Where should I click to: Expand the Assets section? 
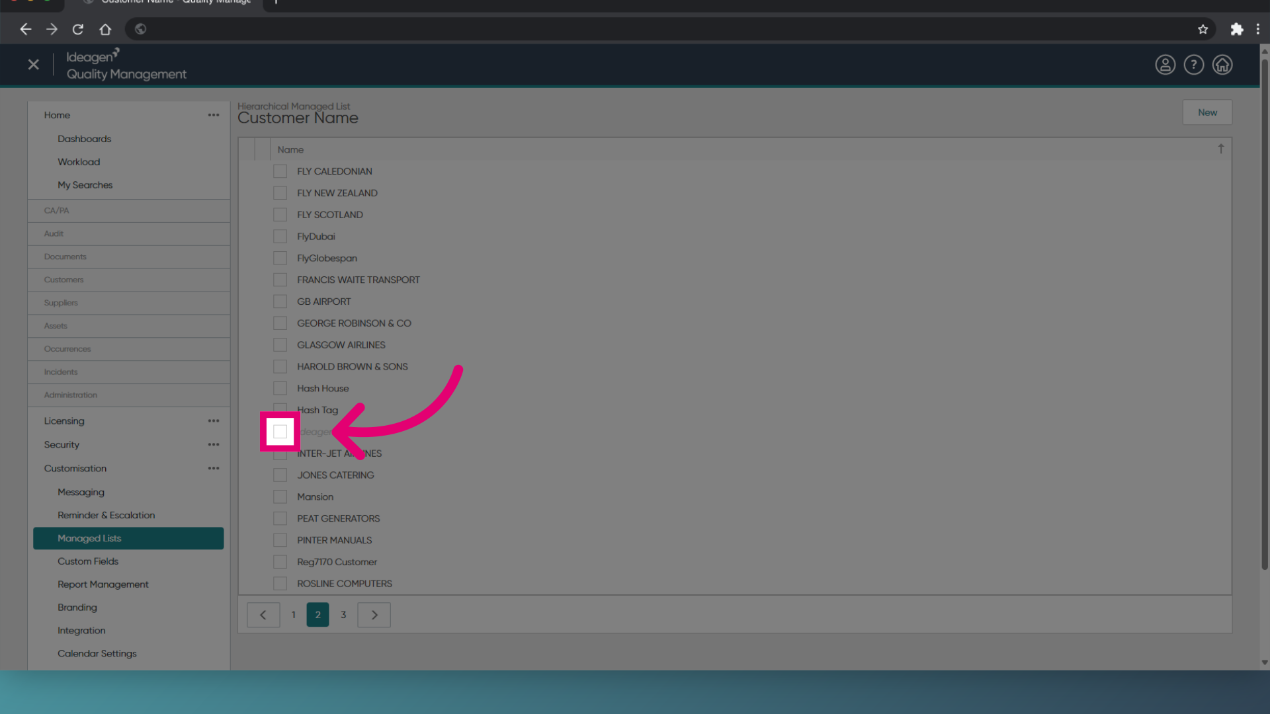click(128, 327)
